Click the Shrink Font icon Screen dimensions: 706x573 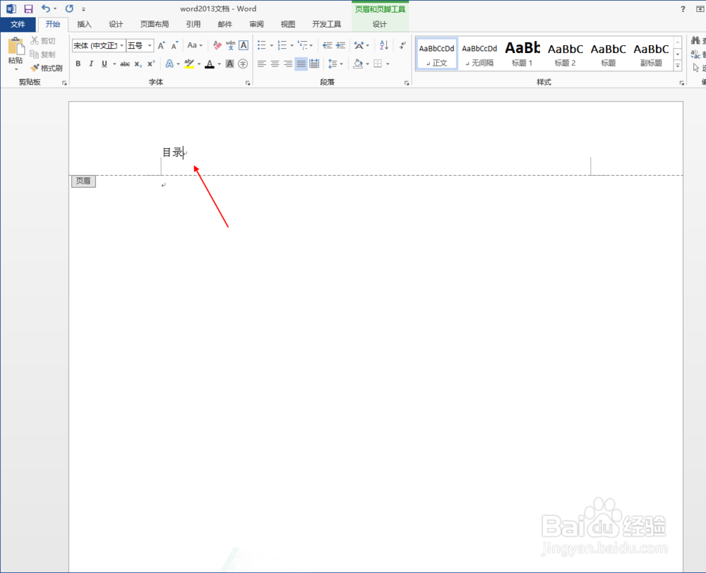[174, 45]
